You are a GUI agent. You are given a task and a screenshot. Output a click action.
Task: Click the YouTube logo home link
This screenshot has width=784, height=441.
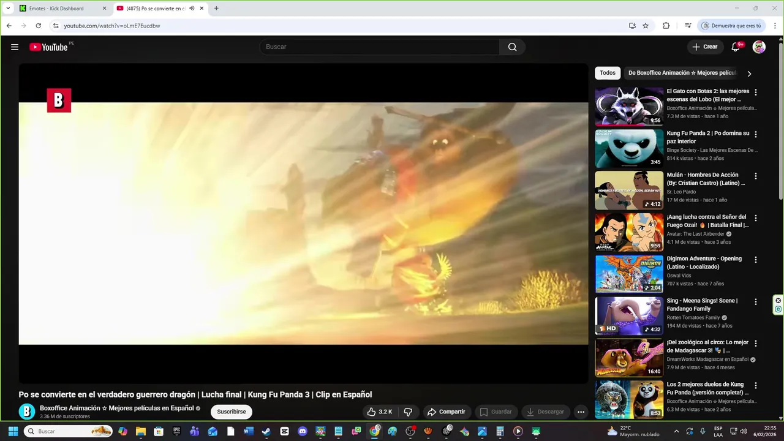[x=48, y=47]
